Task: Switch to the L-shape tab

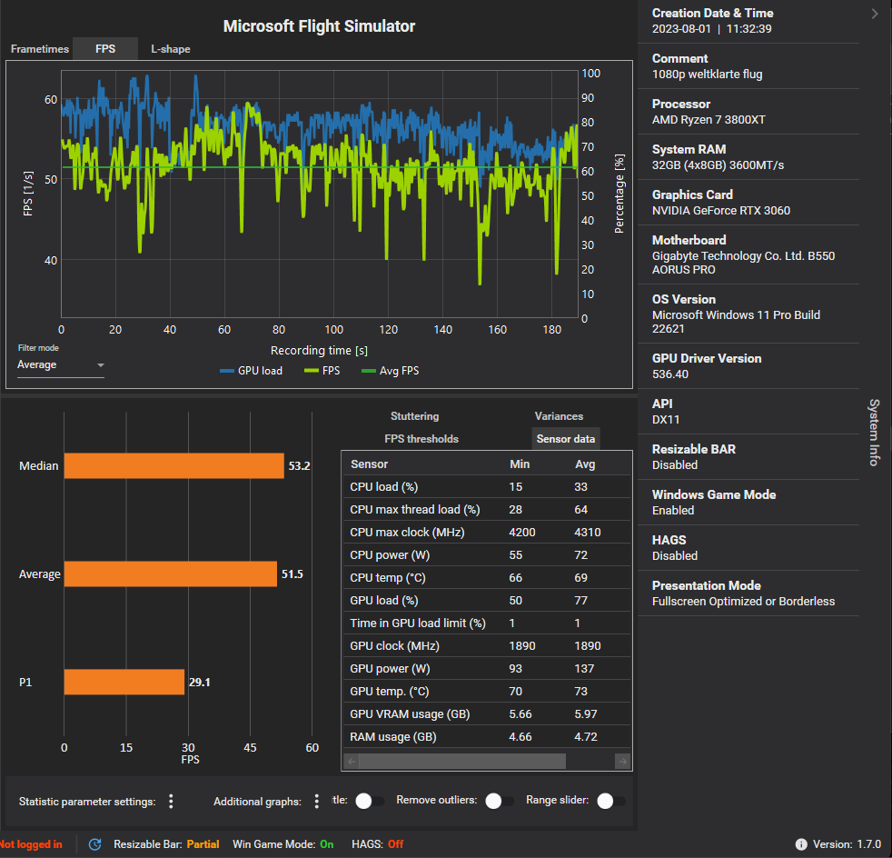Action: 170,49
